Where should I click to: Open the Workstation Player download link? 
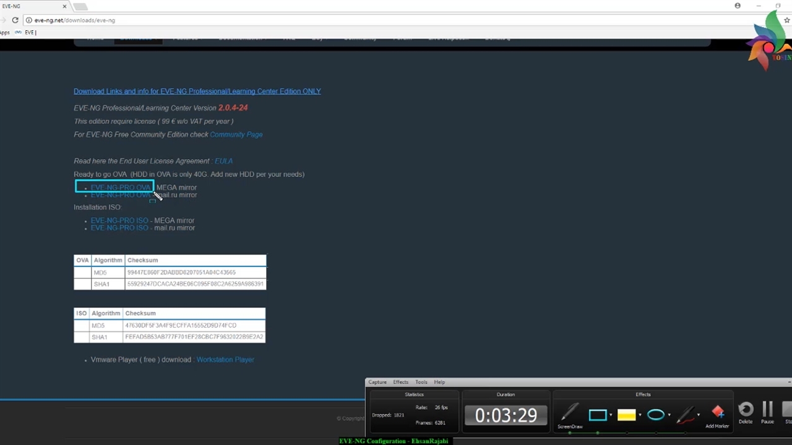[x=225, y=360]
